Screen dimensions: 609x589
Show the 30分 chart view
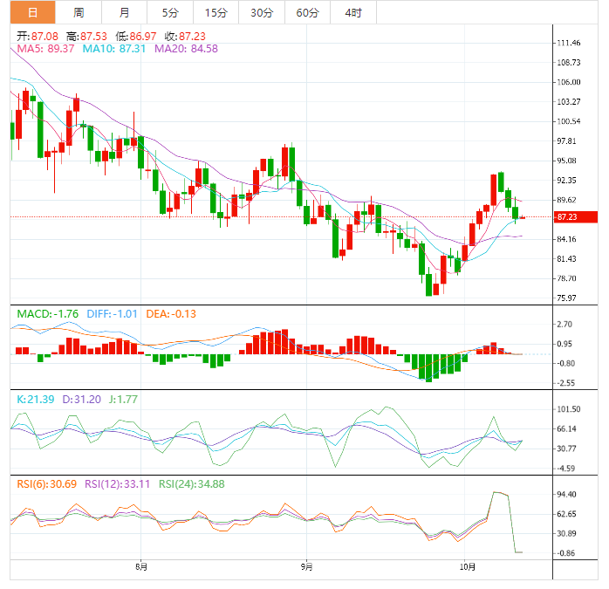261,12
